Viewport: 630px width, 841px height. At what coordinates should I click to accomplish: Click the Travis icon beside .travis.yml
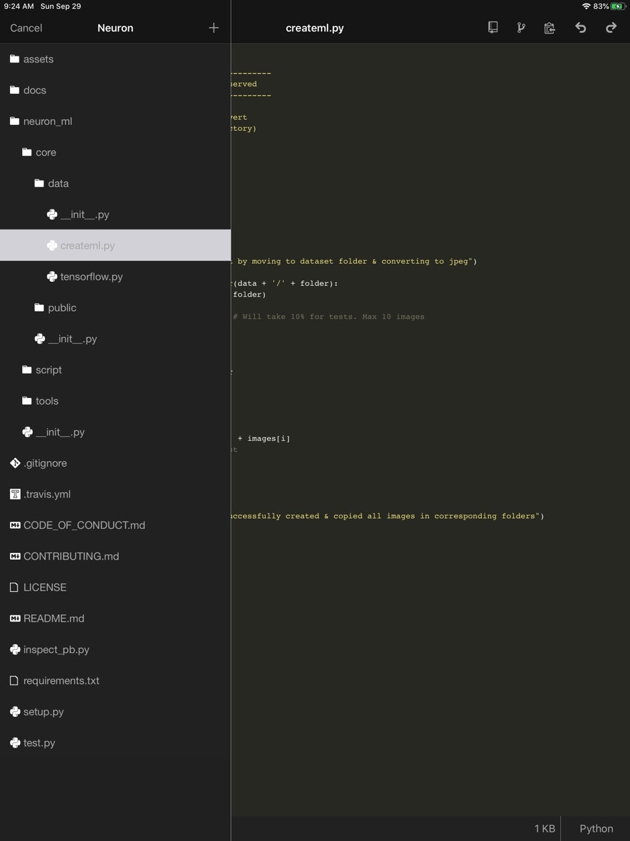coord(14,493)
